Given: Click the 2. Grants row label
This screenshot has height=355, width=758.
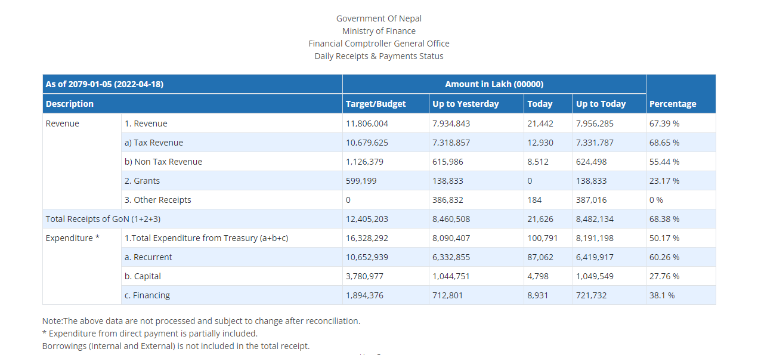Looking at the screenshot, I should pyautogui.click(x=143, y=181).
